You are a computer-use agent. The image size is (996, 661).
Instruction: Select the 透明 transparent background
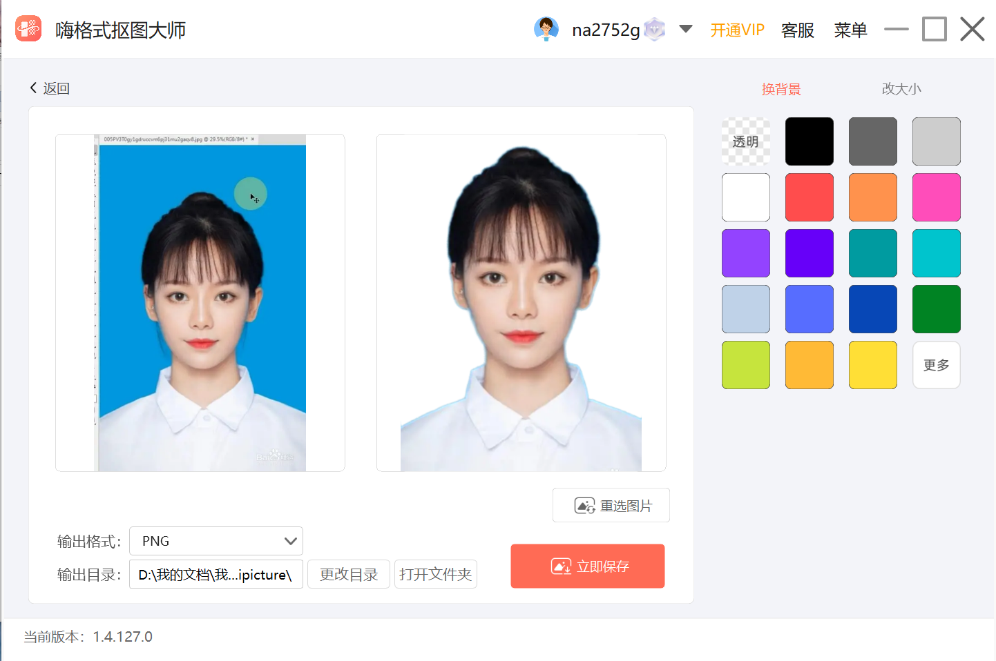746,141
